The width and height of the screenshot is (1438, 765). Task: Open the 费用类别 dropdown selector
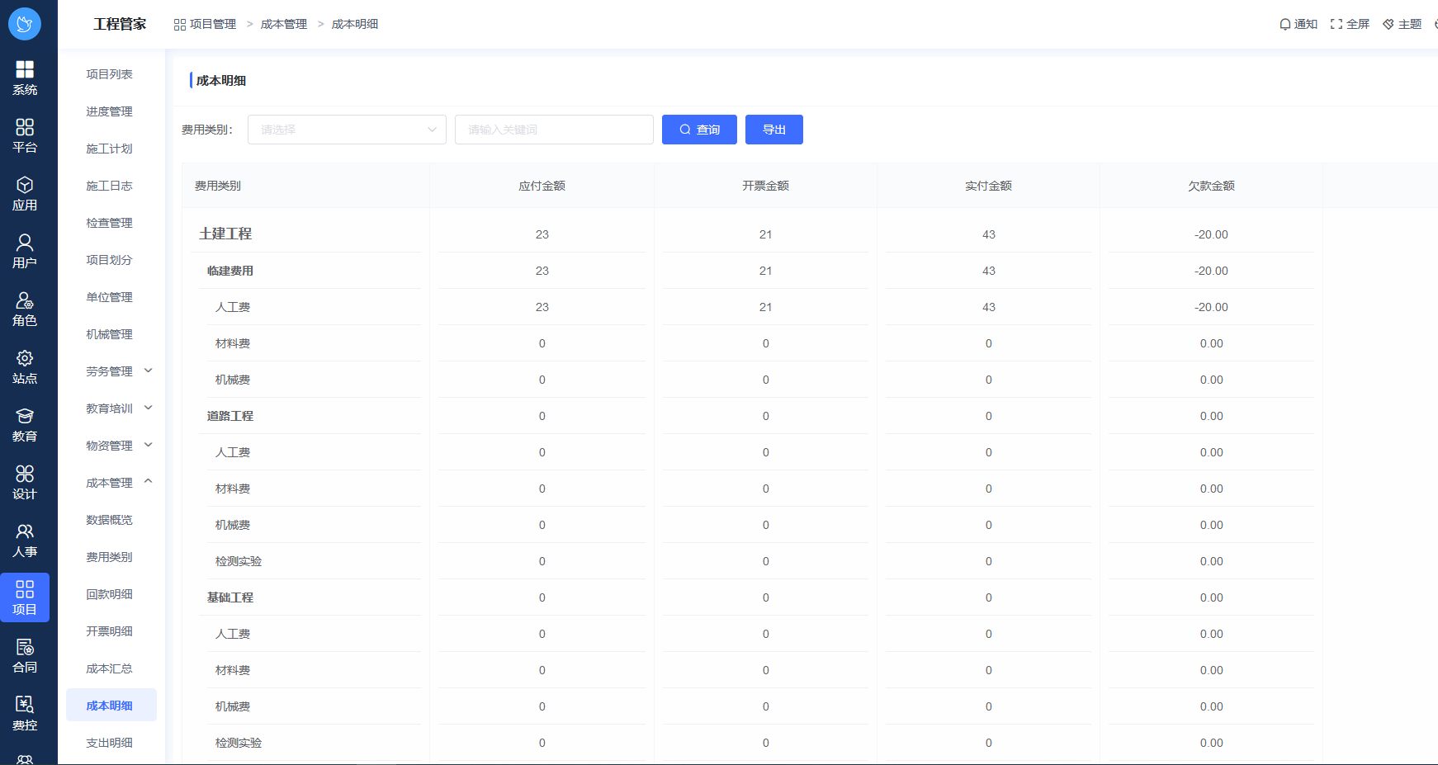347,130
